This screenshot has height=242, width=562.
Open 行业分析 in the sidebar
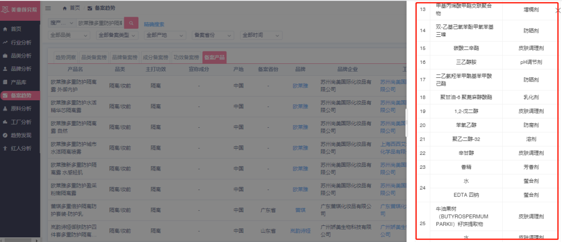coord(21,42)
